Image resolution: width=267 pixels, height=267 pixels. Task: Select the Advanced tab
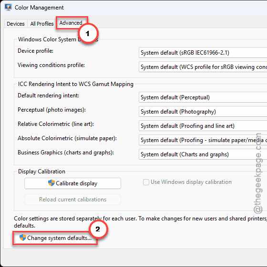(x=71, y=23)
